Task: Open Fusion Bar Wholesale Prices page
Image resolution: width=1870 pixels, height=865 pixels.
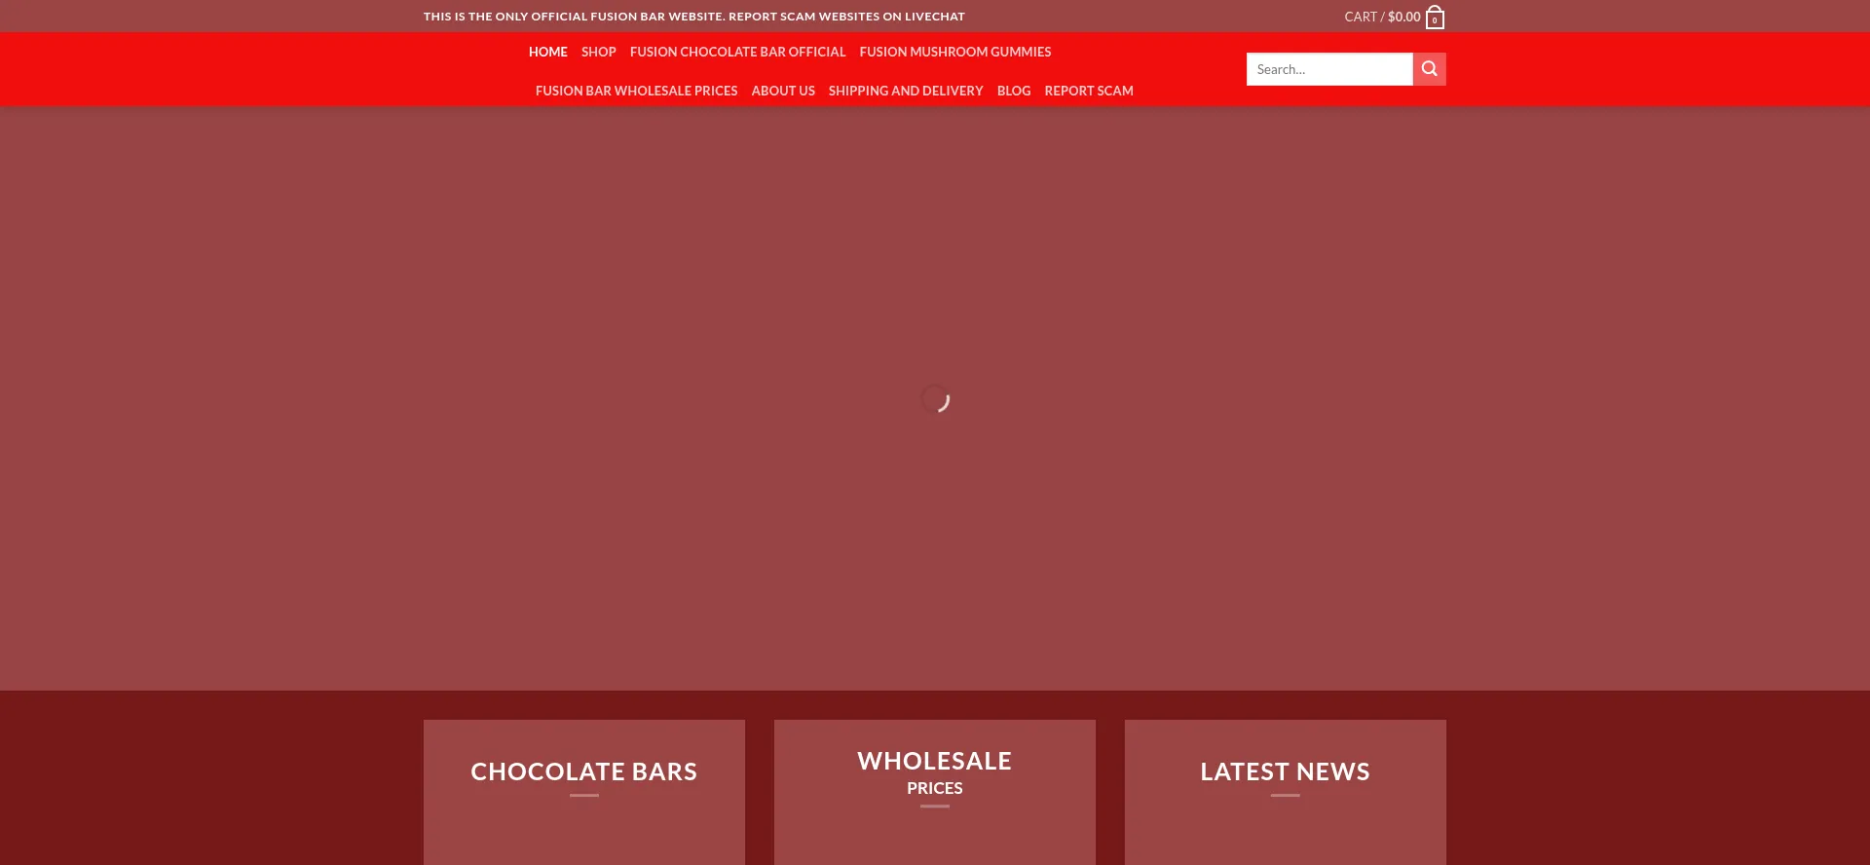Action: point(637,91)
